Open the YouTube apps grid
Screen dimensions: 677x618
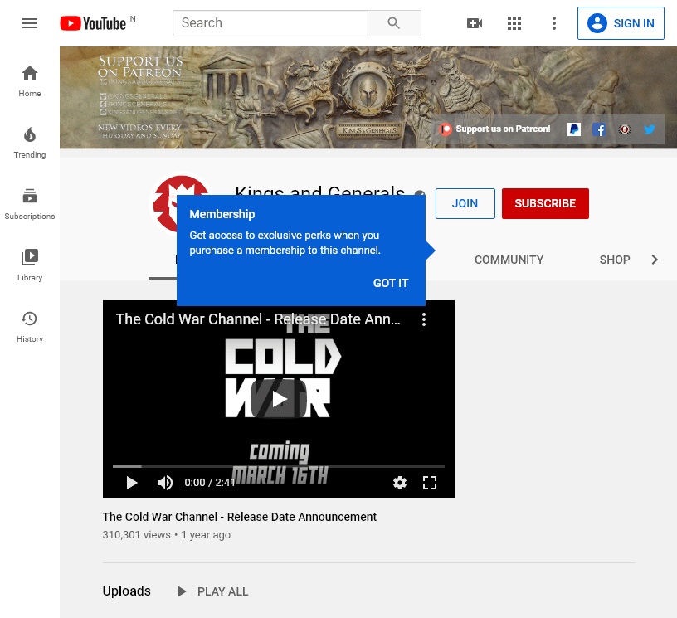(514, 23)
